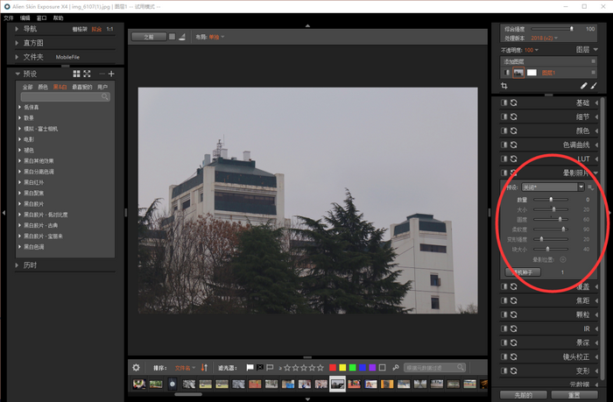Select the 颜色 presets tab
This screenshot has height=402, width=613.
click(x=44, y=87)
